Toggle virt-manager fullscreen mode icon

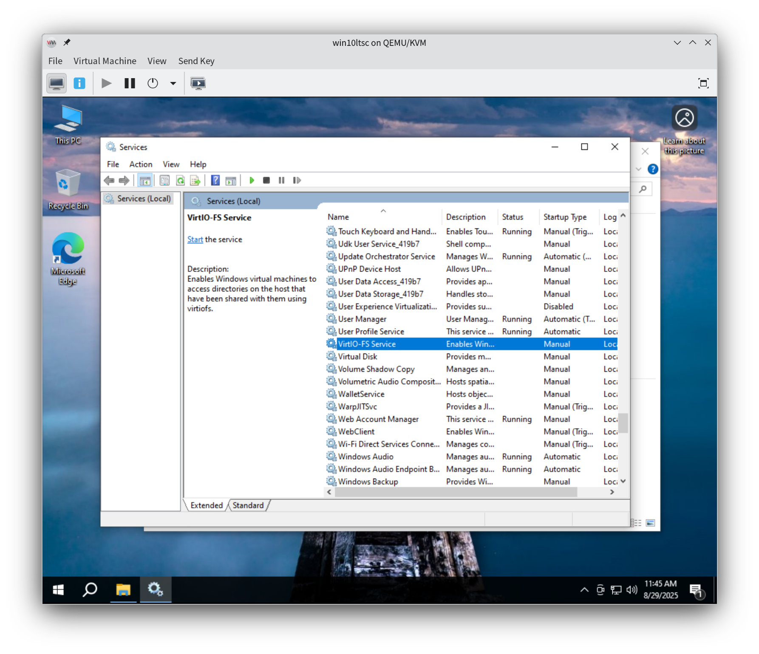(703, 83)
